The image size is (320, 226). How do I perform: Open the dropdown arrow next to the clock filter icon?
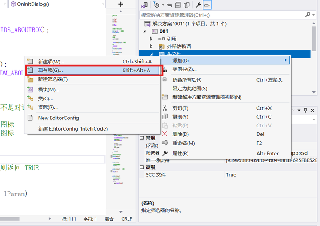click(163, 5)
